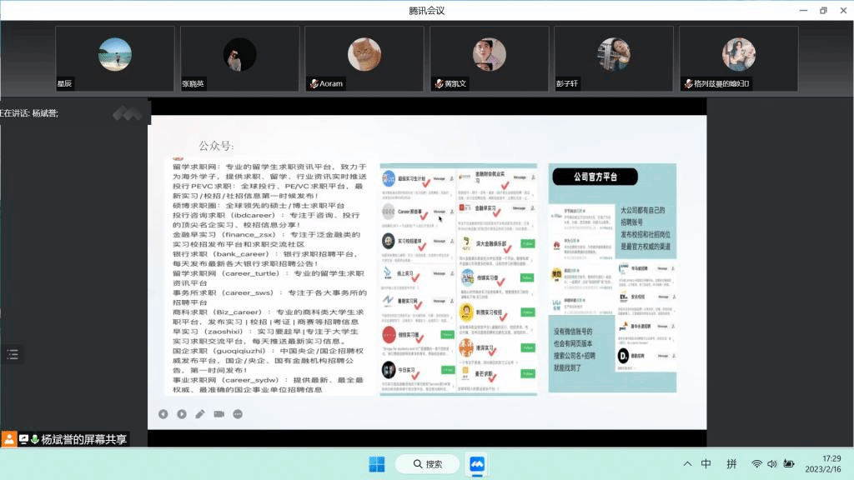Click the previous slide arrow in presentation controls
The height and width of the screenshot is (480, 854).
163,414
